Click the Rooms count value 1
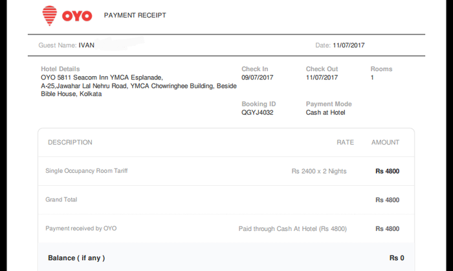The image size is (453, 271). point(372,77)
